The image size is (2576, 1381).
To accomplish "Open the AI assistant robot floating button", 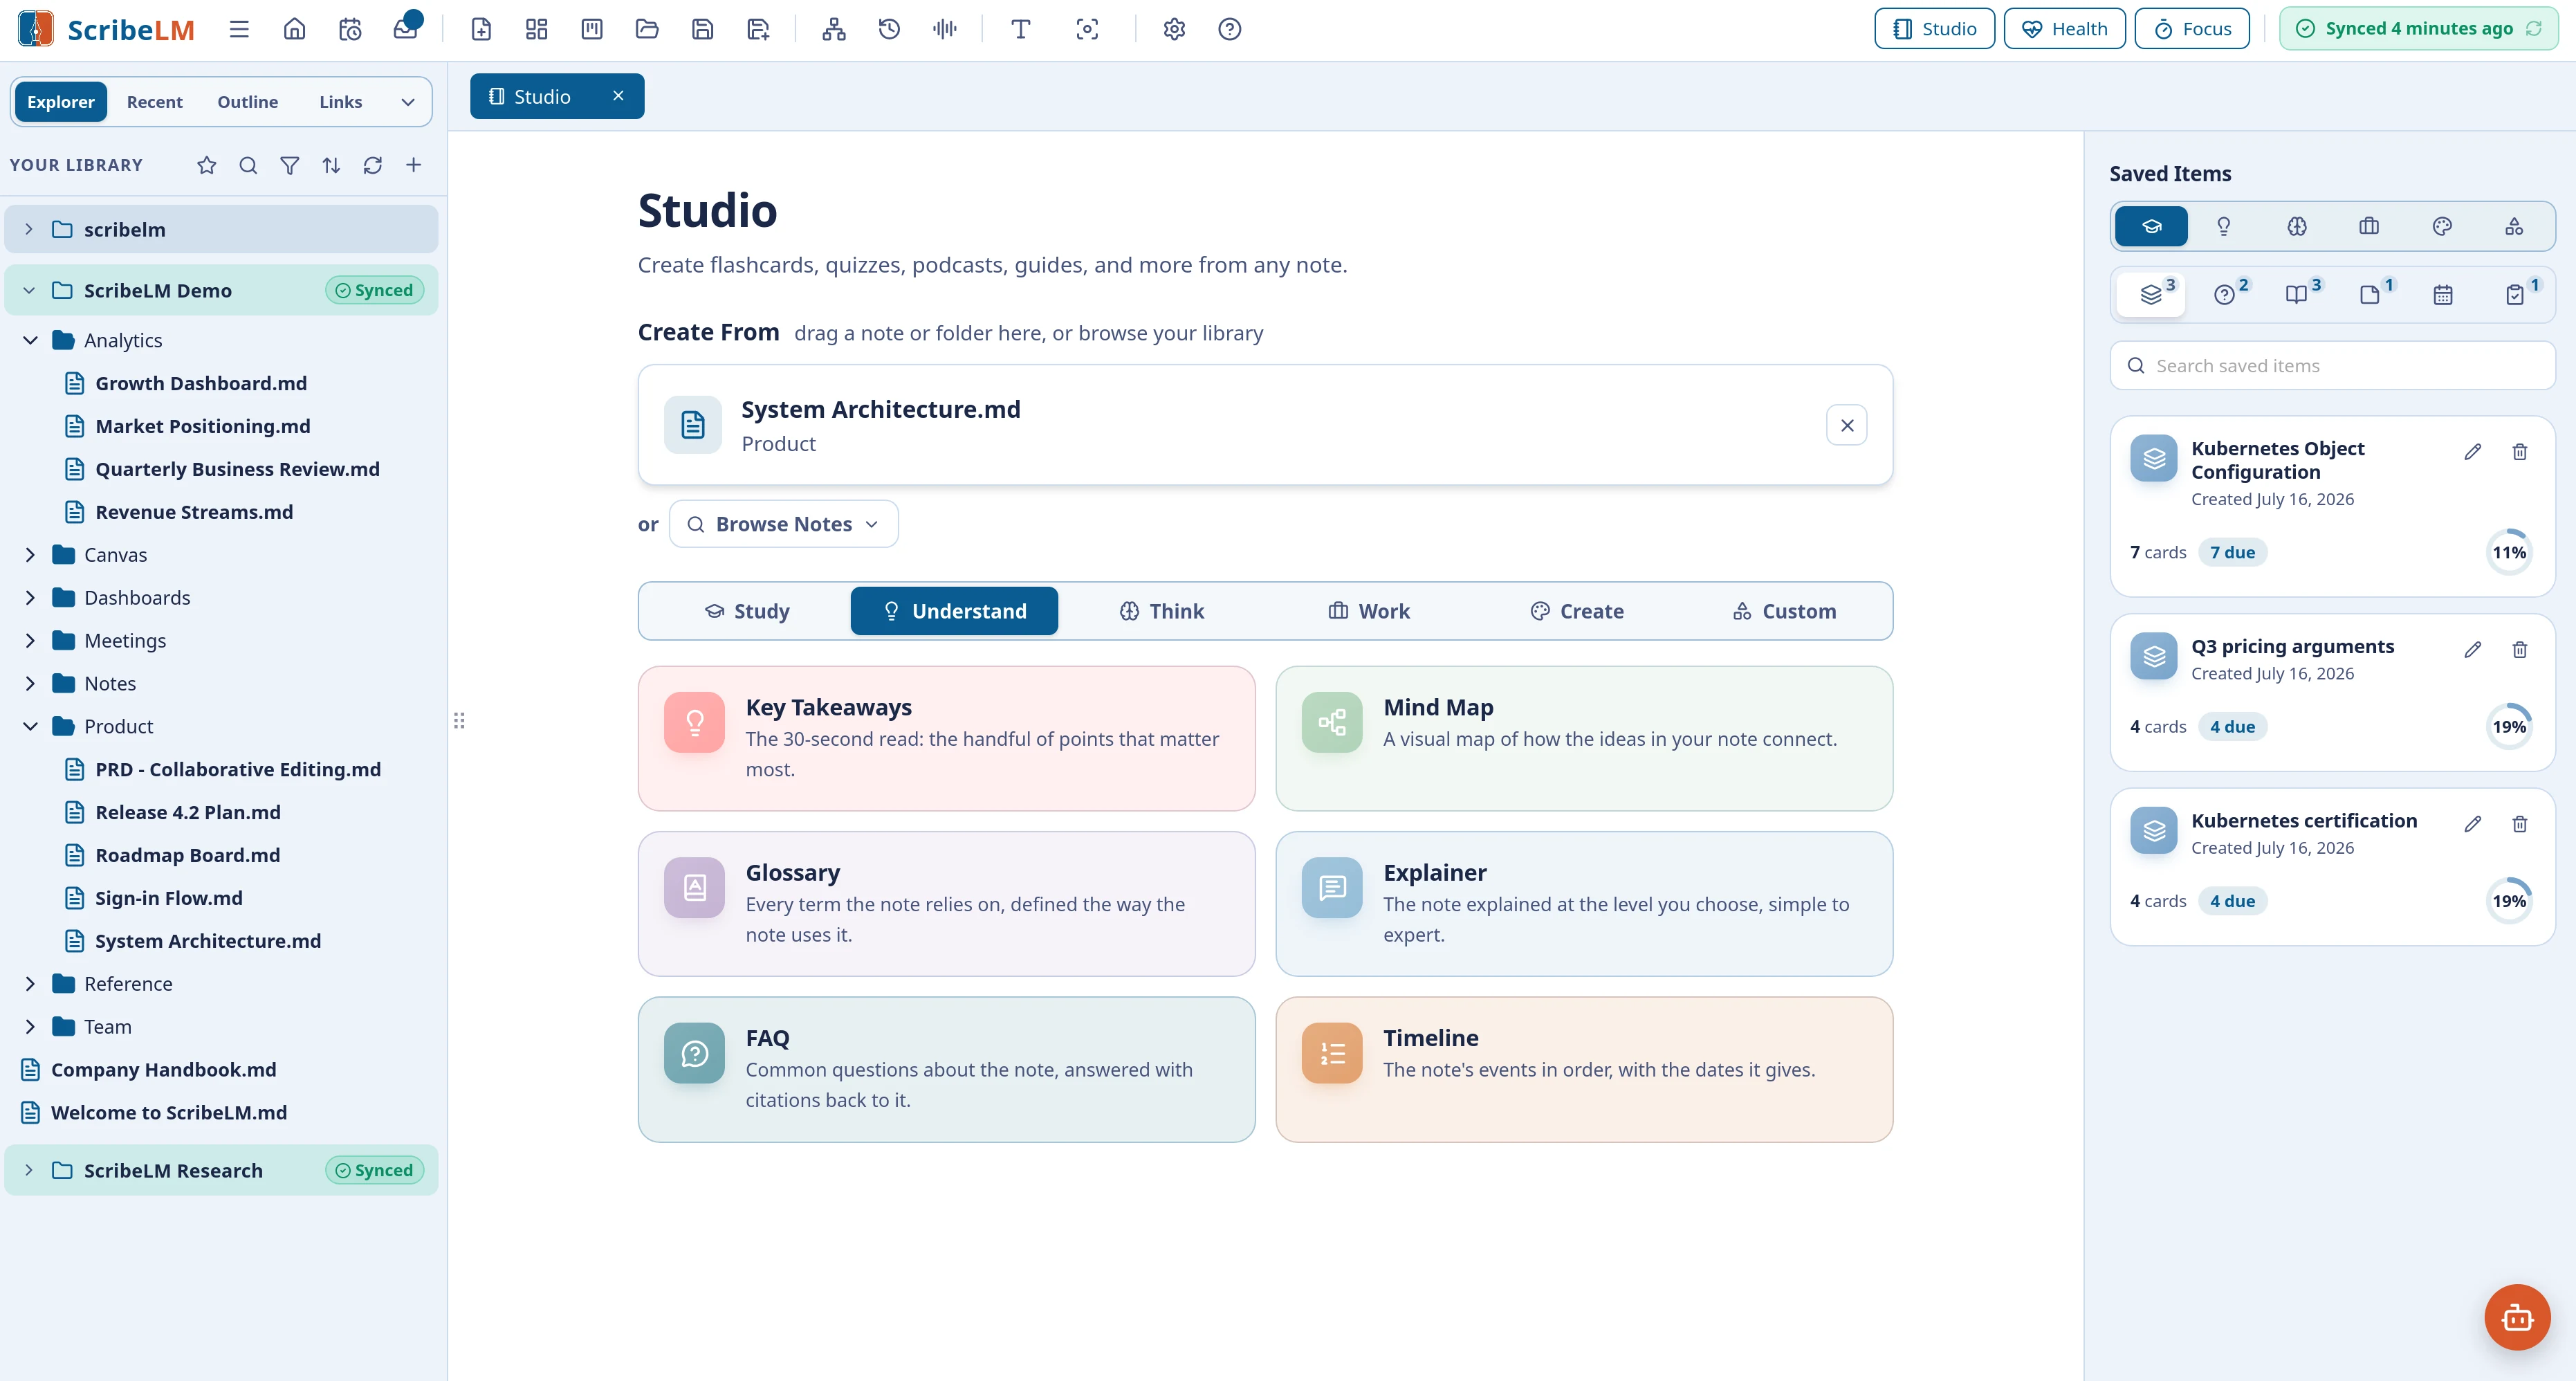I will pyautogui.click(x=2517, y=1318).
